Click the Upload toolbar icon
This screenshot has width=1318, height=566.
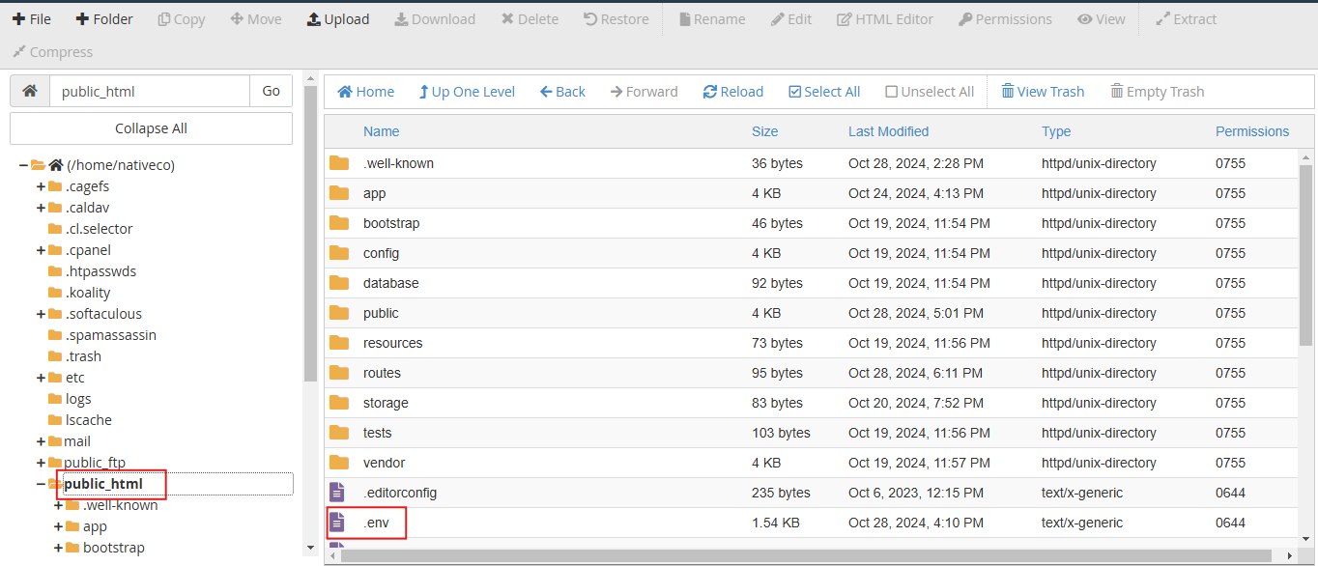(313, 19)
